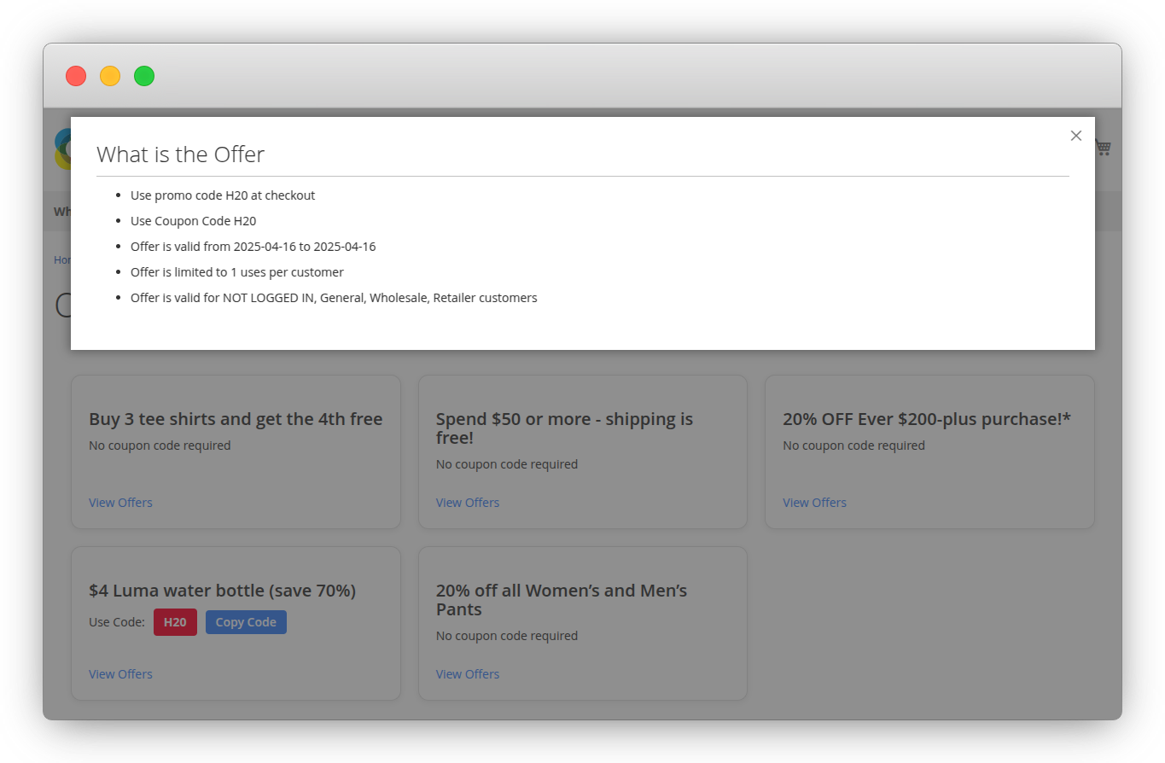View Offers for free shipping over $50
This screenshot has height=763, width=1165.
[x=467, y=503]
